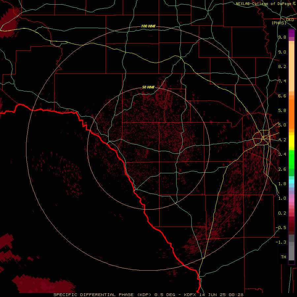Select the 50 NMI range ring label
Screen dimensions: 297x297
pos(148,87)
